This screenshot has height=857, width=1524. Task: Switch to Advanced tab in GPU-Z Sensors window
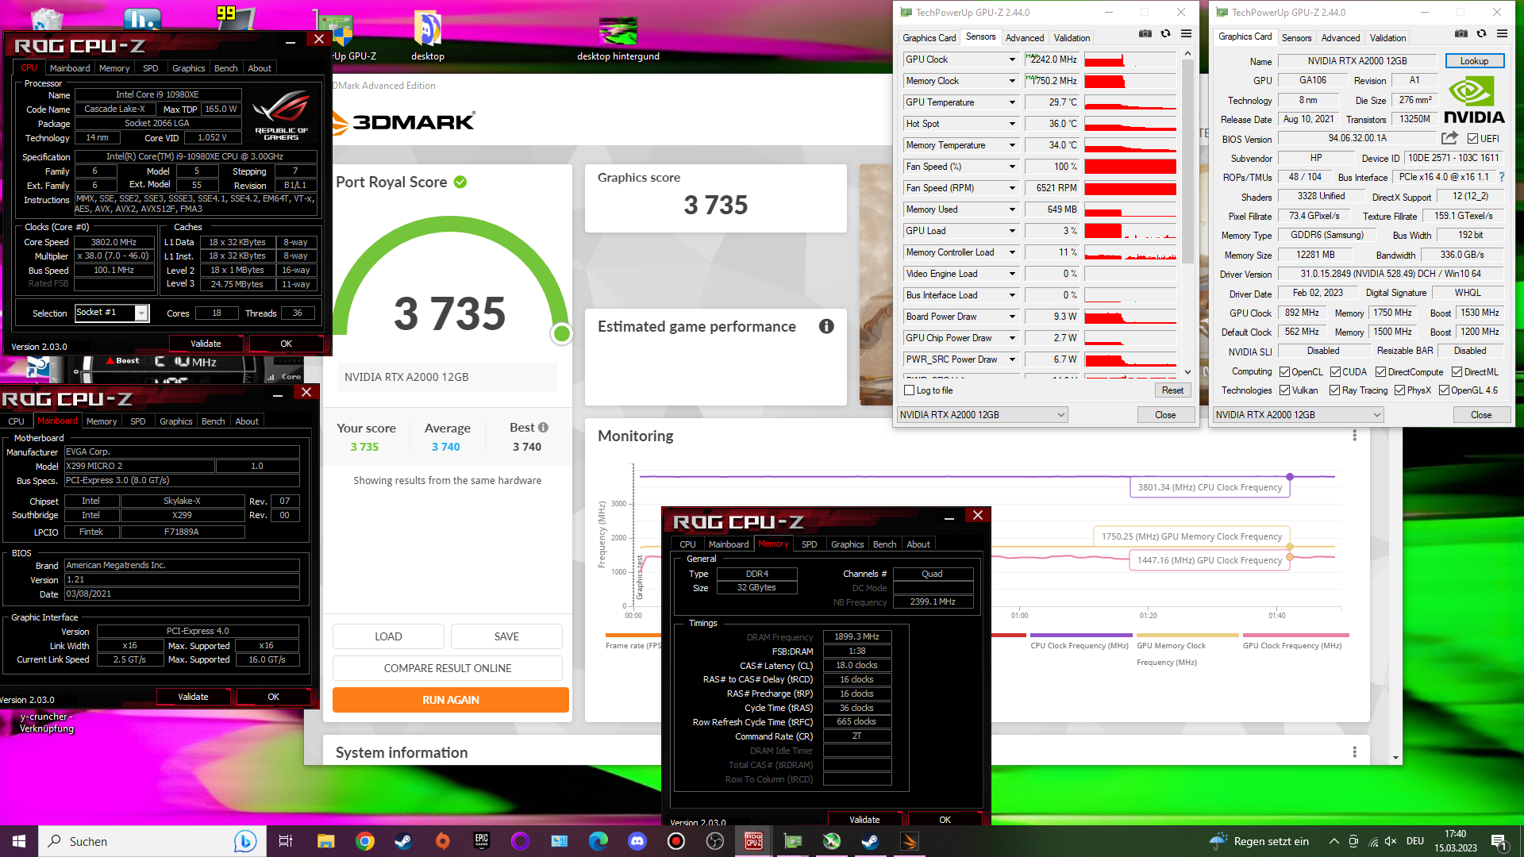1024,37
